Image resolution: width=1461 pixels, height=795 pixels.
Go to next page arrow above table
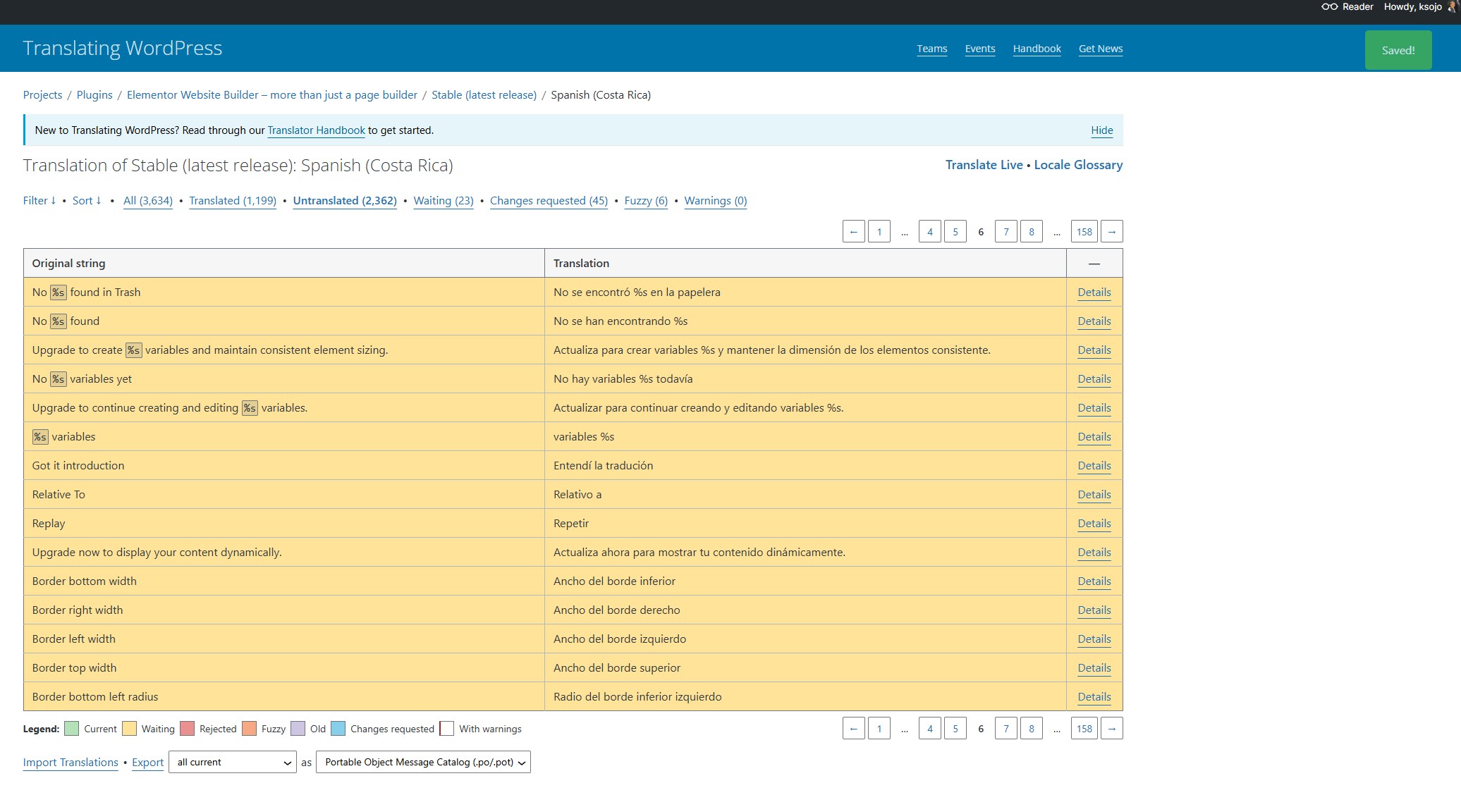[1111, 232]
